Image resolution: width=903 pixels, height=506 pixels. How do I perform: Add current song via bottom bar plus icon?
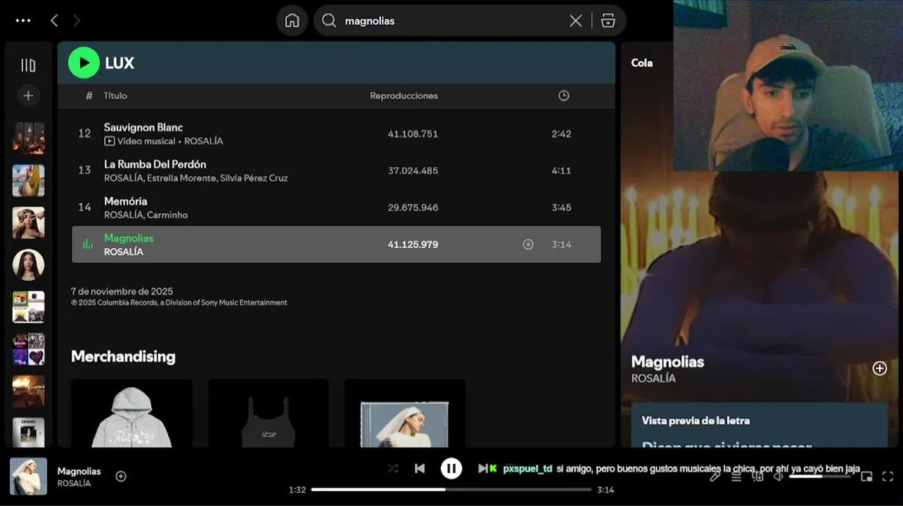[121, 476]
